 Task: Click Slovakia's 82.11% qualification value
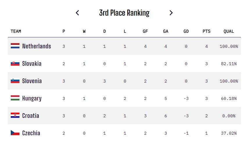click(229, 64)
